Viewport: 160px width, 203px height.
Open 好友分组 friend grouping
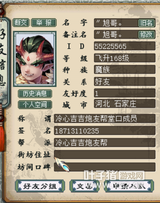[x=40, y=186]
